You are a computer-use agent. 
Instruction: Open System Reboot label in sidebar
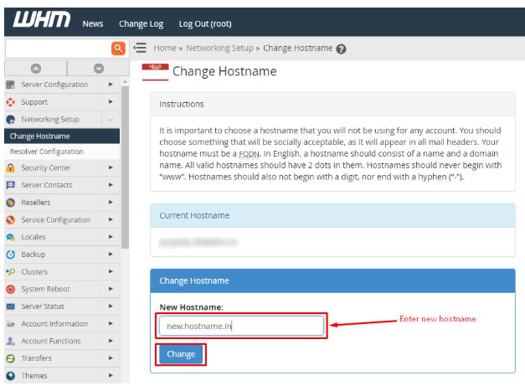coord(45,289)
